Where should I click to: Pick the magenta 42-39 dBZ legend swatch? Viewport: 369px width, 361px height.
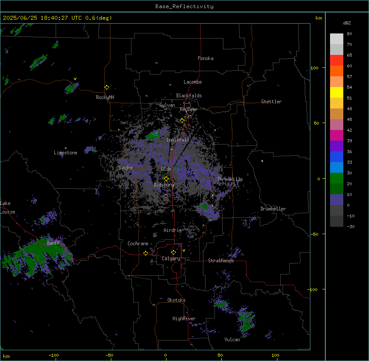coord(336,135)
